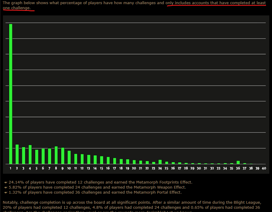Click x-axis label "30"
Screen dimensions: 272x212
[199, 168]
